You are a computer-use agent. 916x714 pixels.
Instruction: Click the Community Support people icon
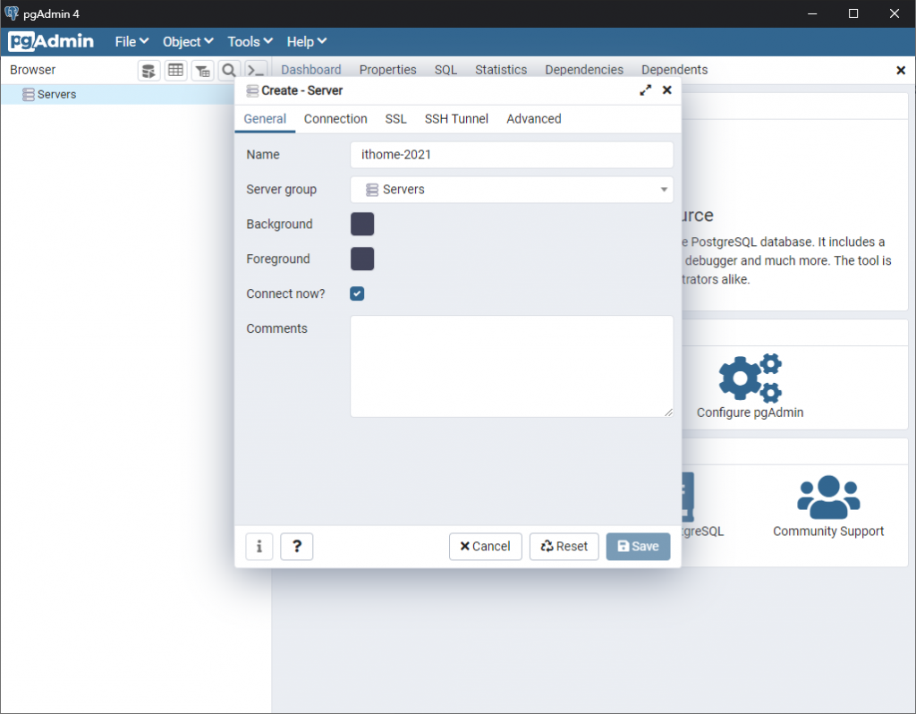tap(828, 497)
